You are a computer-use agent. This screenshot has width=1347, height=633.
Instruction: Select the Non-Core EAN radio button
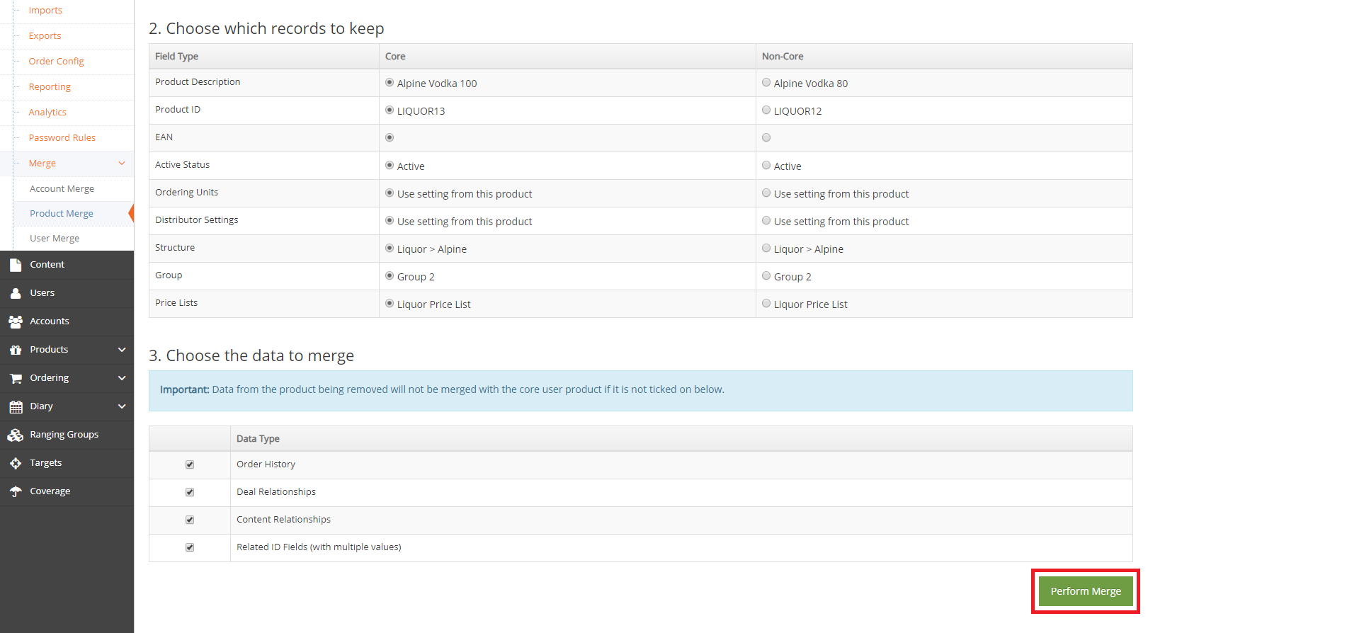click(766, 138)
